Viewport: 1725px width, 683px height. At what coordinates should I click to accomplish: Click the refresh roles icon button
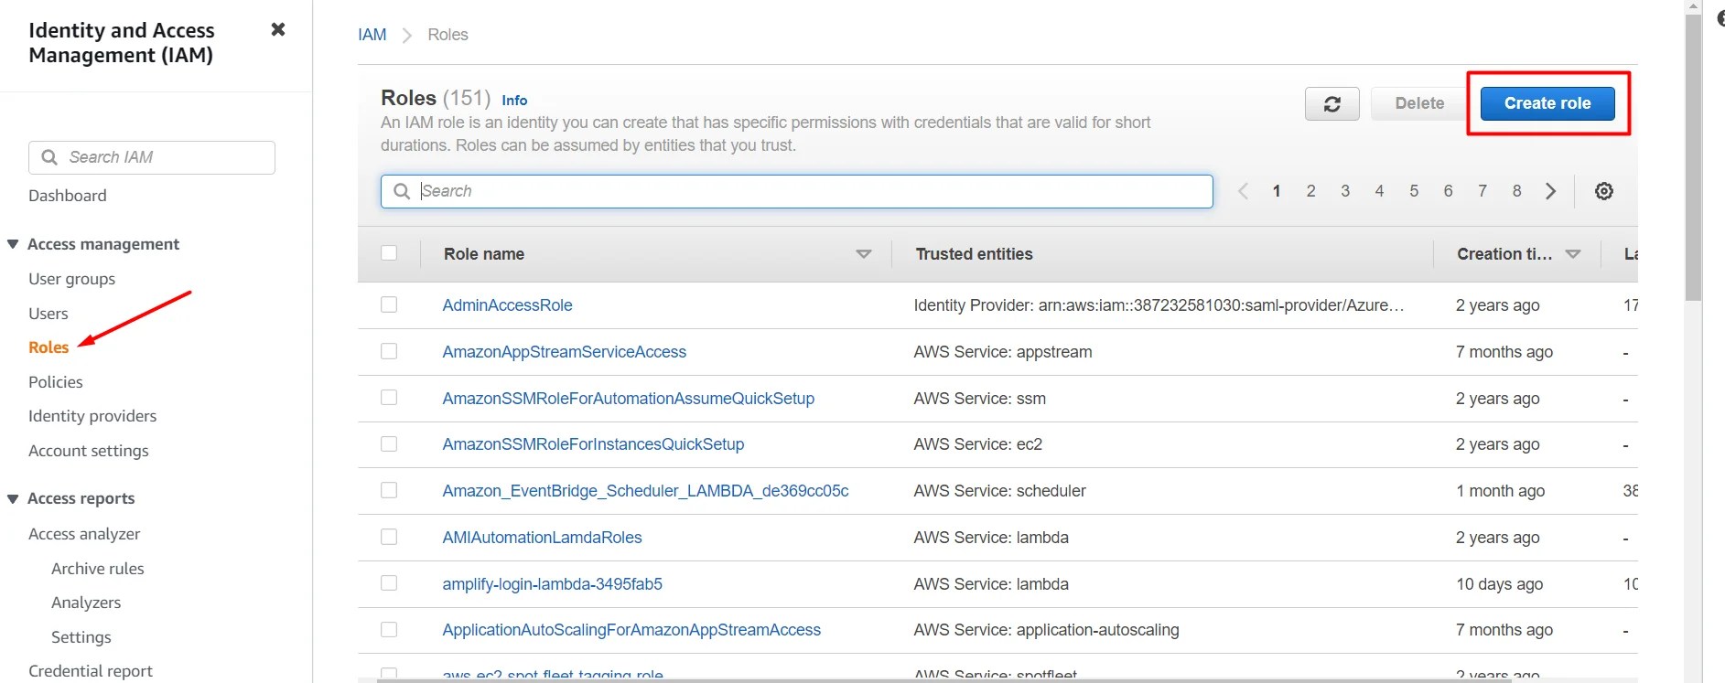point(1331,103)
